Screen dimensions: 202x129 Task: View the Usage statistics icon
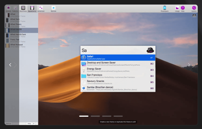pos(177,8)
